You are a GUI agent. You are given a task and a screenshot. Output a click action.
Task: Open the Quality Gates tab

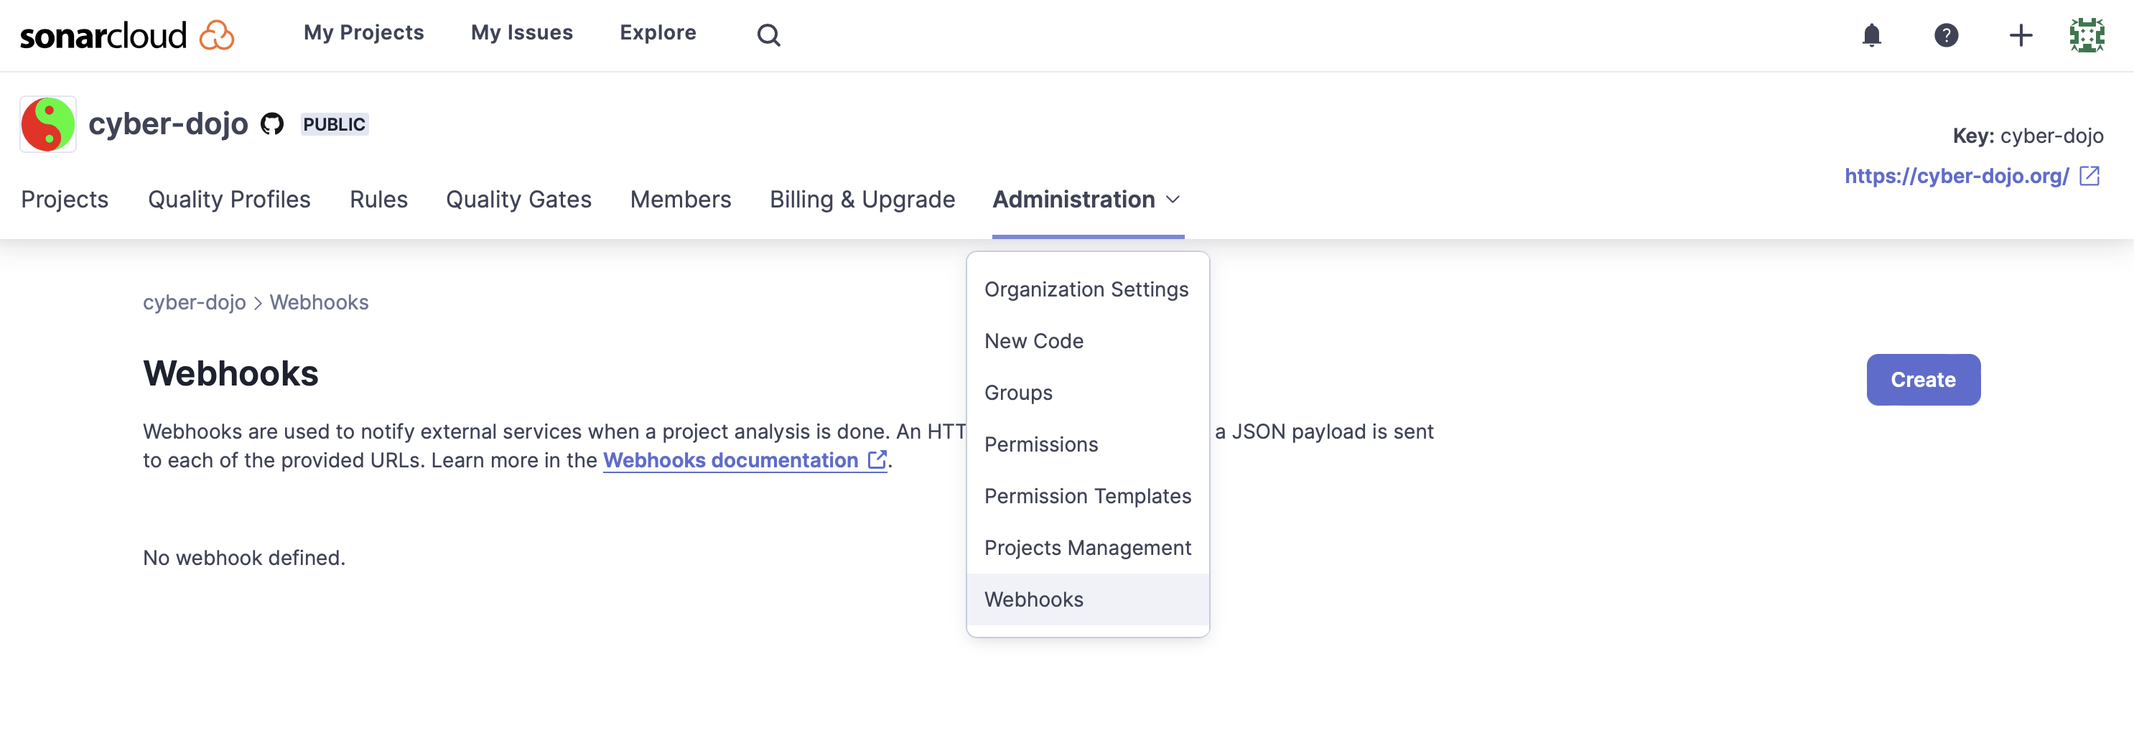pyautogui.click(x=518, y=200)
